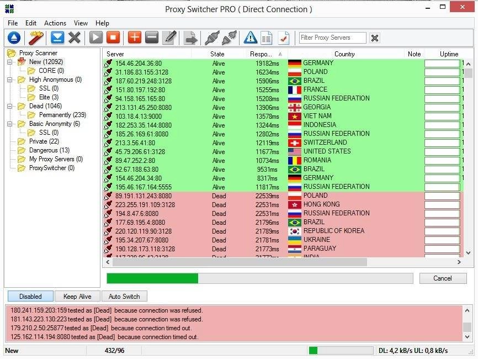Click the status bar progress indicator

tap(341, 351)
